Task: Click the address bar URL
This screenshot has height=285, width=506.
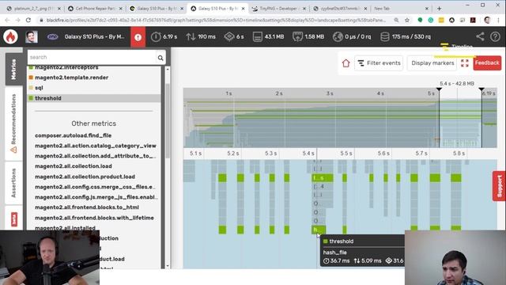Action: (216, 20)
